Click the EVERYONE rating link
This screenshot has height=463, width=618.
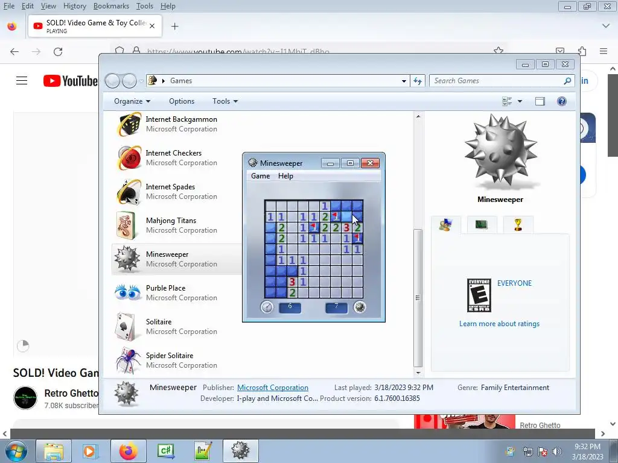(x=514, y=283)
